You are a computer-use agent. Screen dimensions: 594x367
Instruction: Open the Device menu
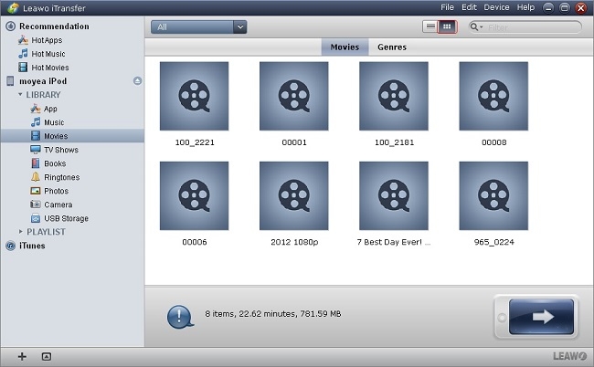coord(496,7)
